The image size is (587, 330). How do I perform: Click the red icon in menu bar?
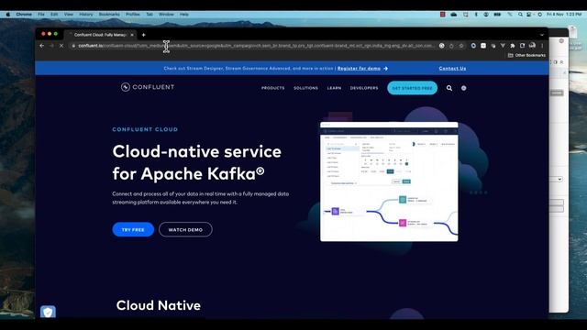click(442, 15)
